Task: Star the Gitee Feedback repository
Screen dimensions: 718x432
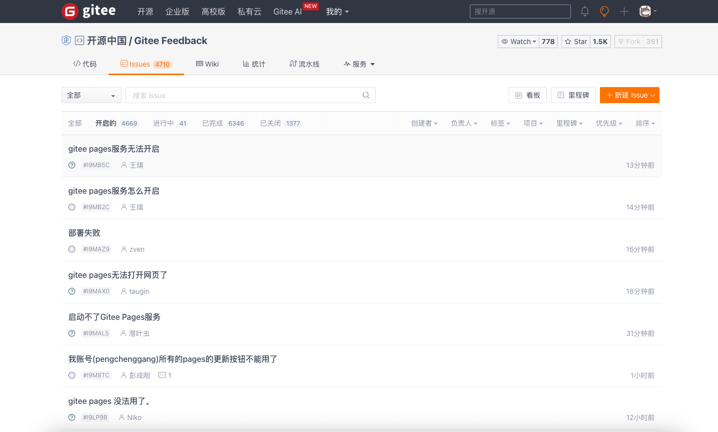Action: (576, 42)
